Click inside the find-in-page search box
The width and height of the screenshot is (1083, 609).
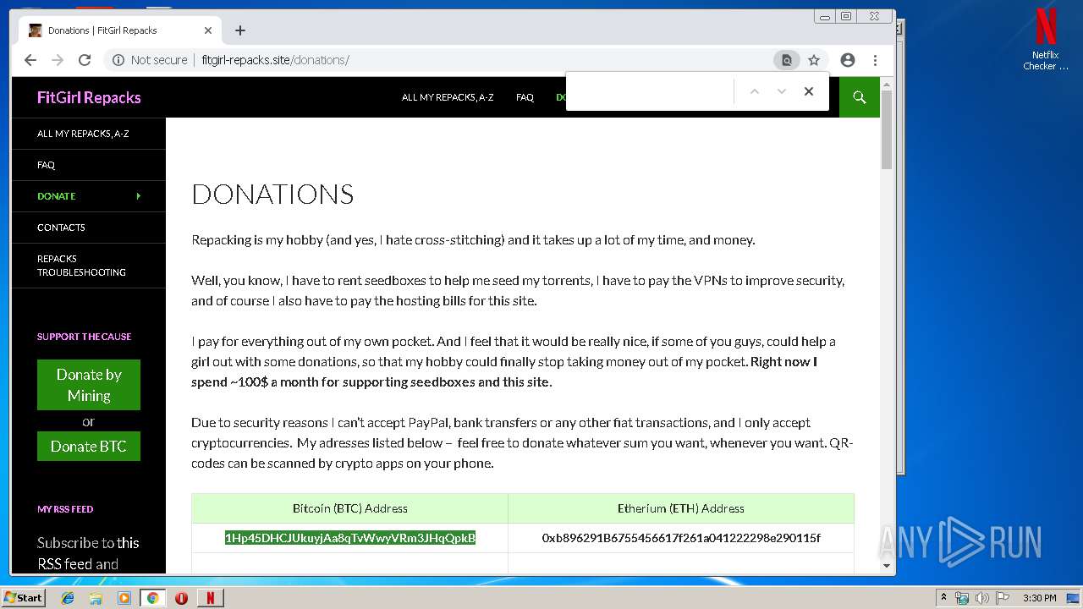[x=651, y=91]
